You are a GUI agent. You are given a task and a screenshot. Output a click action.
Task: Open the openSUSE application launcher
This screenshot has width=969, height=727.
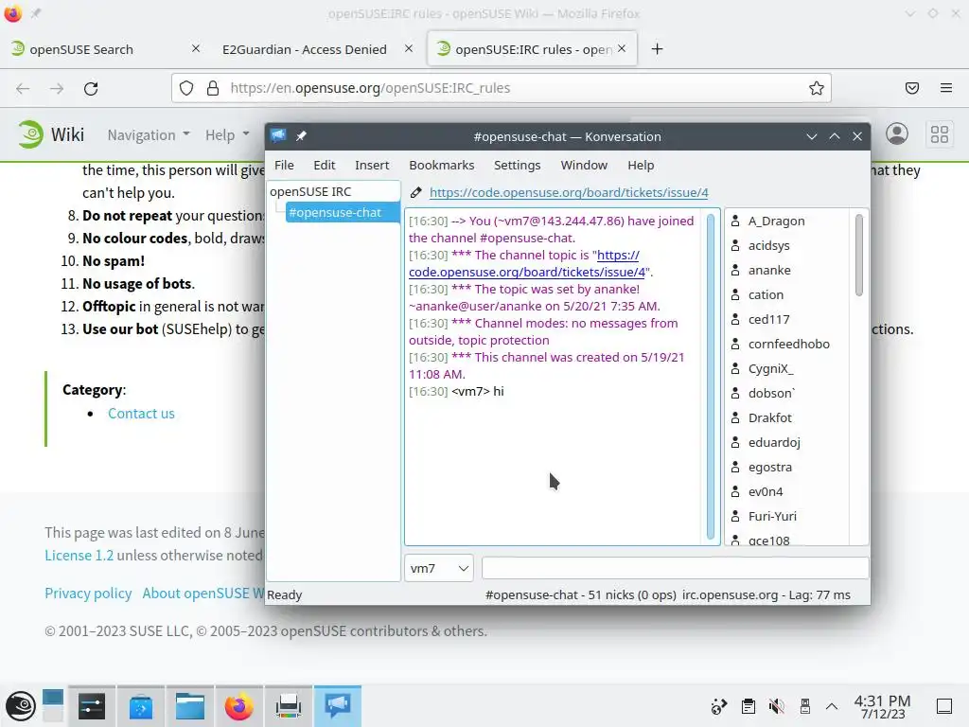click(x=21, y=706)
